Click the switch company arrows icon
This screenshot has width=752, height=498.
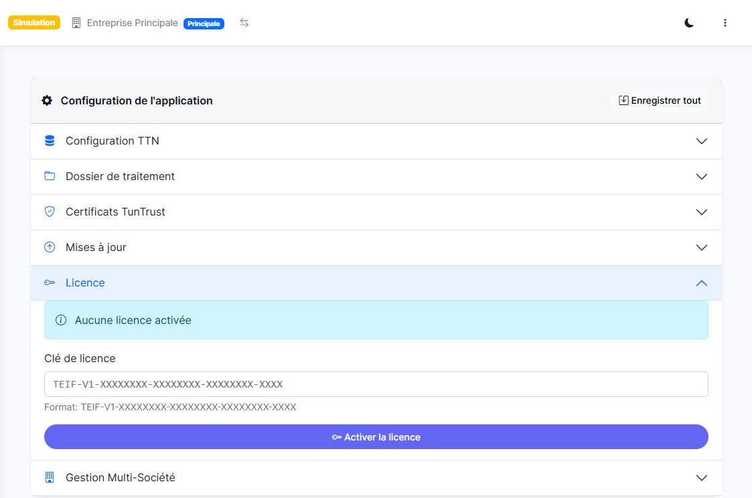pos(244,23)
